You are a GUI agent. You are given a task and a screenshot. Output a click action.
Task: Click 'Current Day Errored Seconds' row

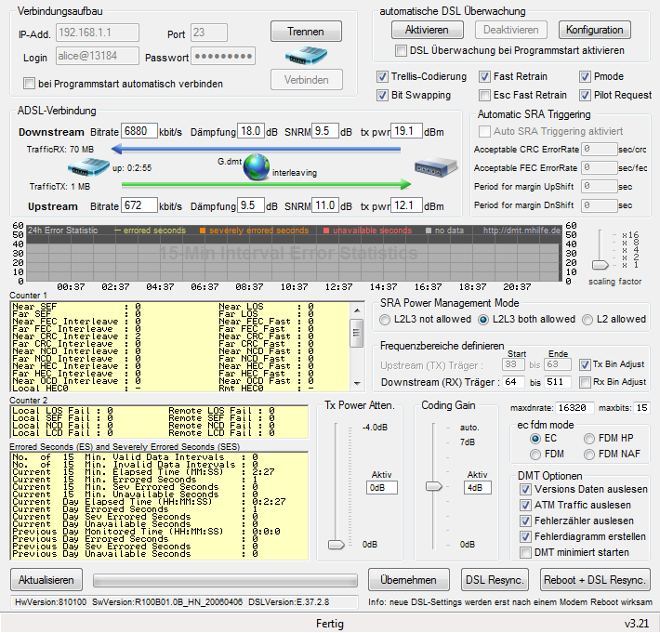[x=135, y=509]
